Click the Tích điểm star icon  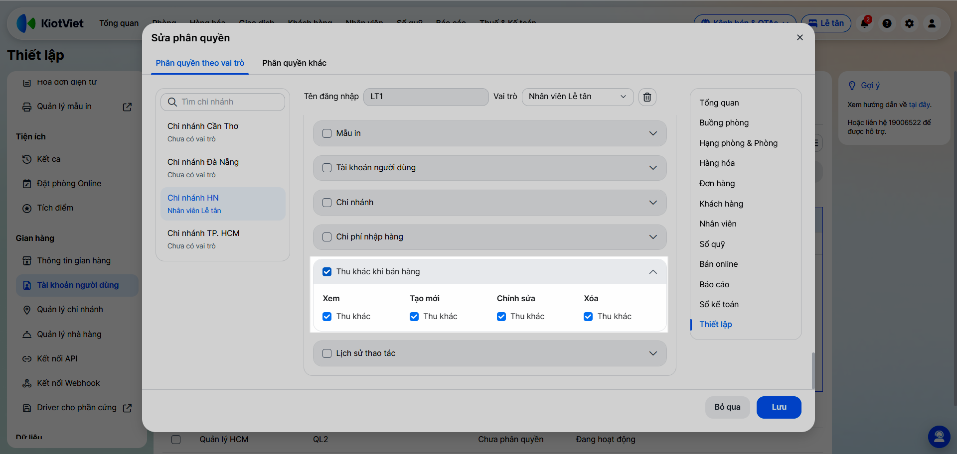coord(27,208)
